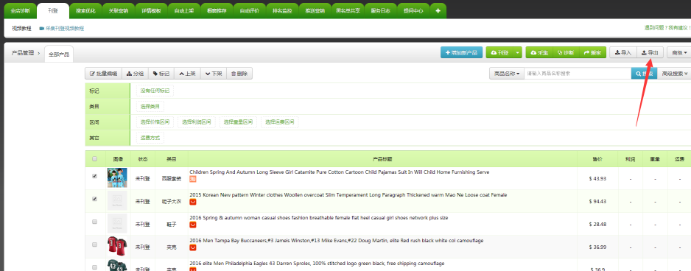691x271 pixels.
Task: Click the Philadelphia Eagles jersey thumbnail
Action: coord(117,265)
